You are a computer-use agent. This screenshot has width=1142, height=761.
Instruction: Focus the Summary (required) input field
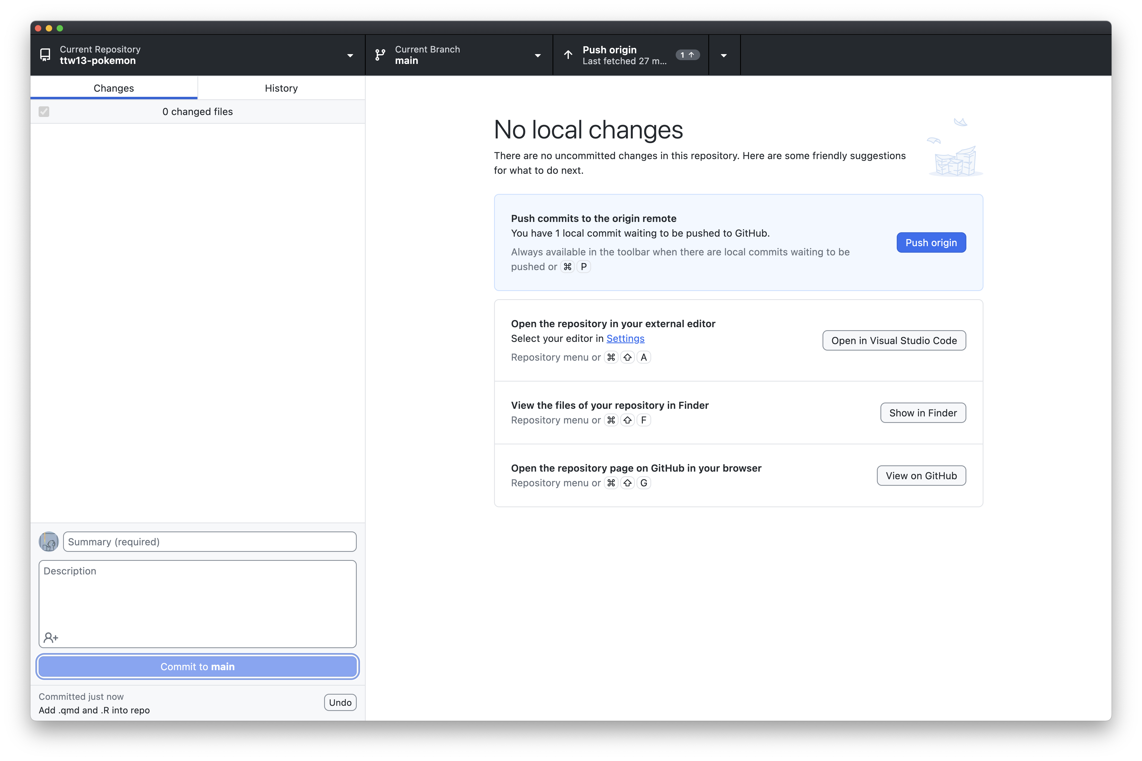click(x=210, y=542)
